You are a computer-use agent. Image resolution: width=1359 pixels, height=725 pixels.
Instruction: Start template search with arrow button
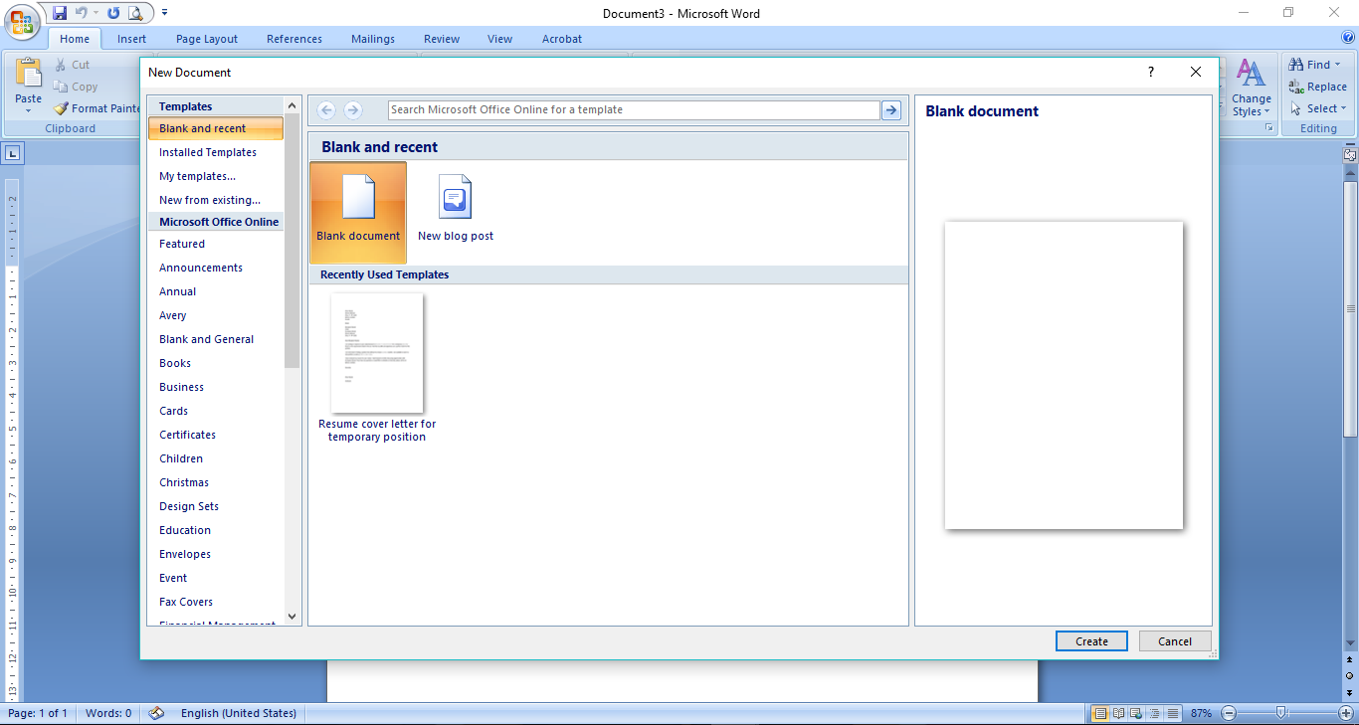(891, 109)
